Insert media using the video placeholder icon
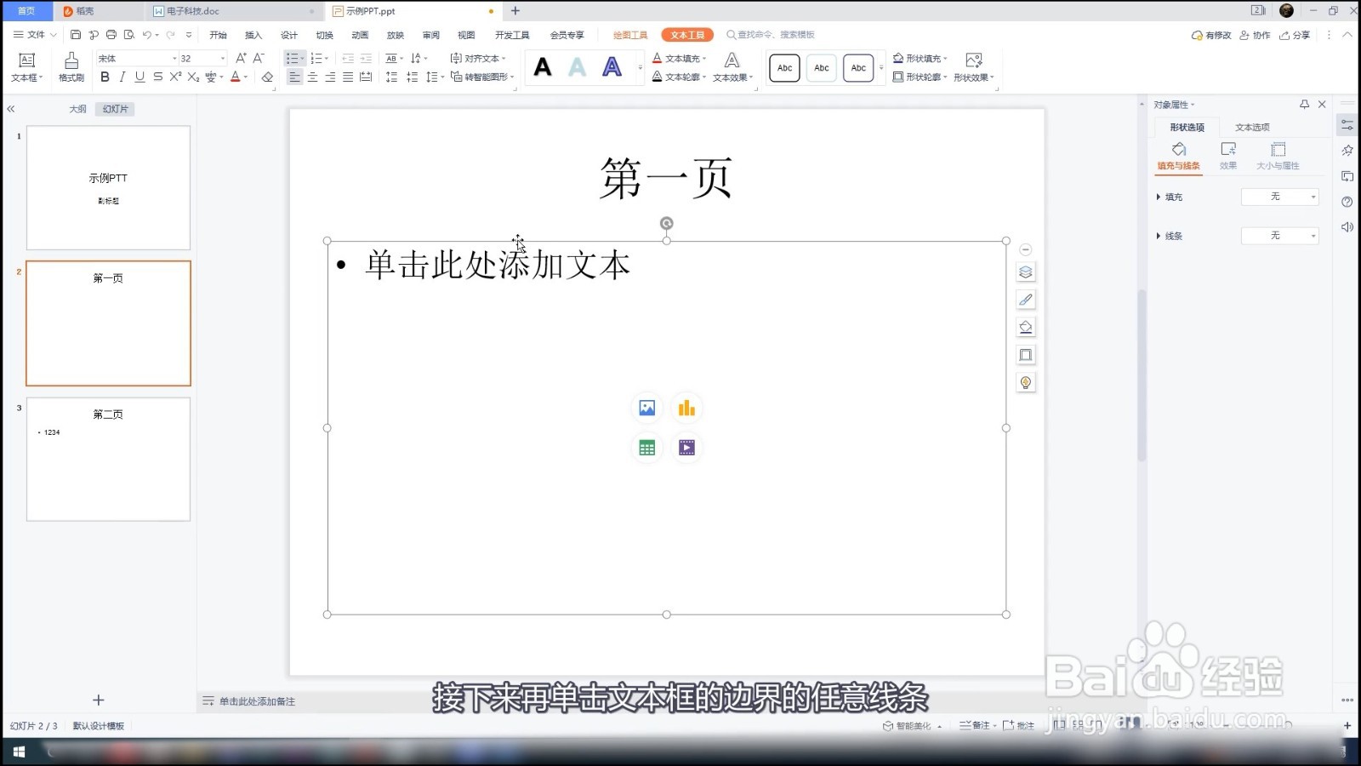Screen dimensions: 1361x766 click(x=686, y=447)
